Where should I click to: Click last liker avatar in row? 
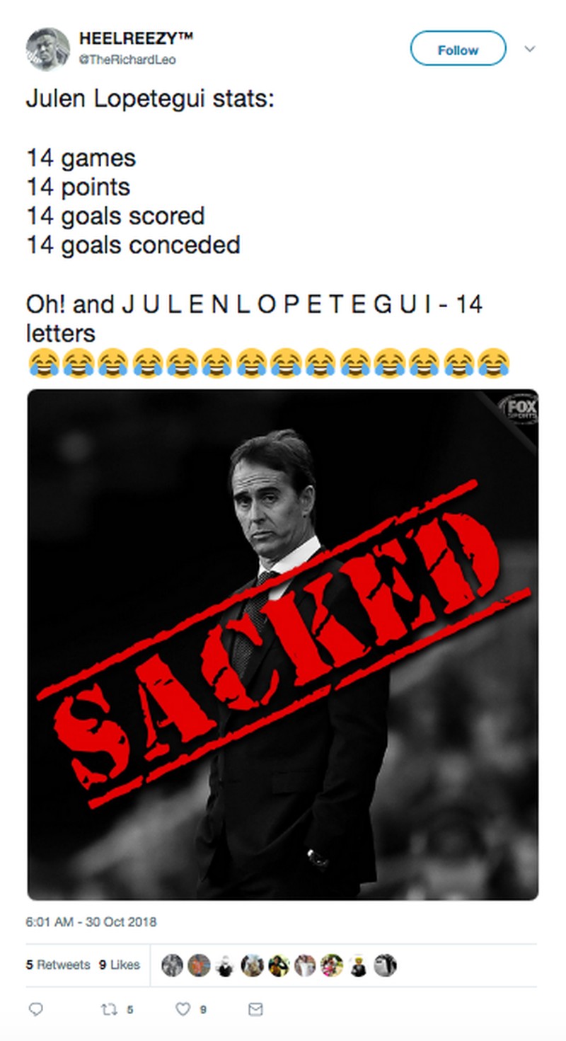tap(386, 965)
